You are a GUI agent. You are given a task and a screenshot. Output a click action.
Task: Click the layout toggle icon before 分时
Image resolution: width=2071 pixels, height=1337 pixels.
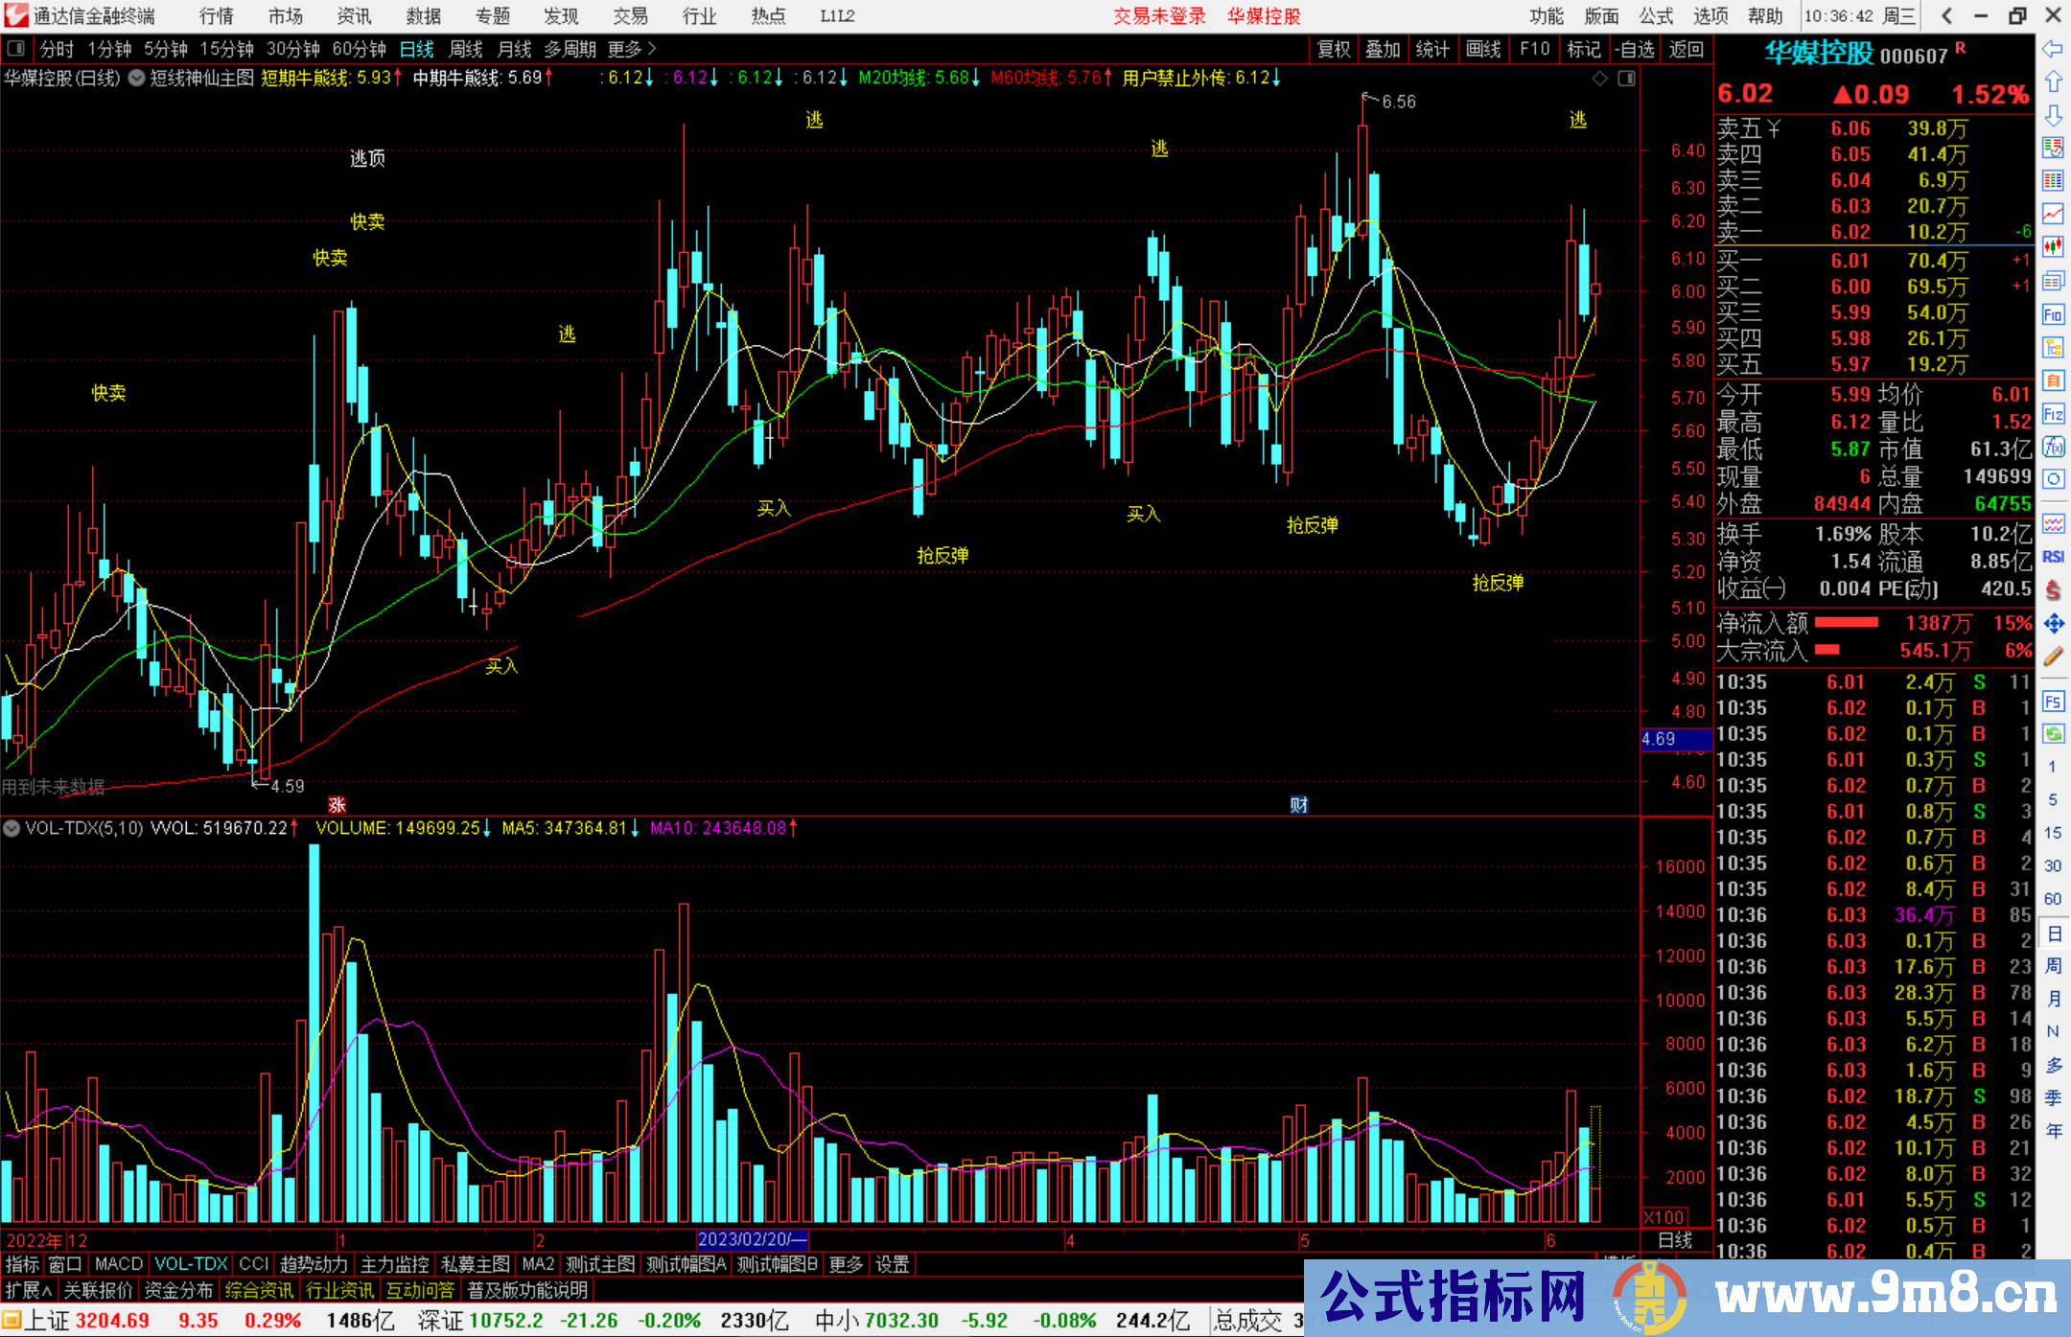pyautogui.click(x=16, y=48)
